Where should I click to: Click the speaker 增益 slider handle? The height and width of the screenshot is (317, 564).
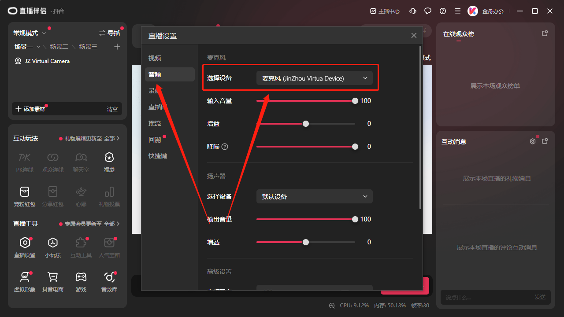coord(306,242)
